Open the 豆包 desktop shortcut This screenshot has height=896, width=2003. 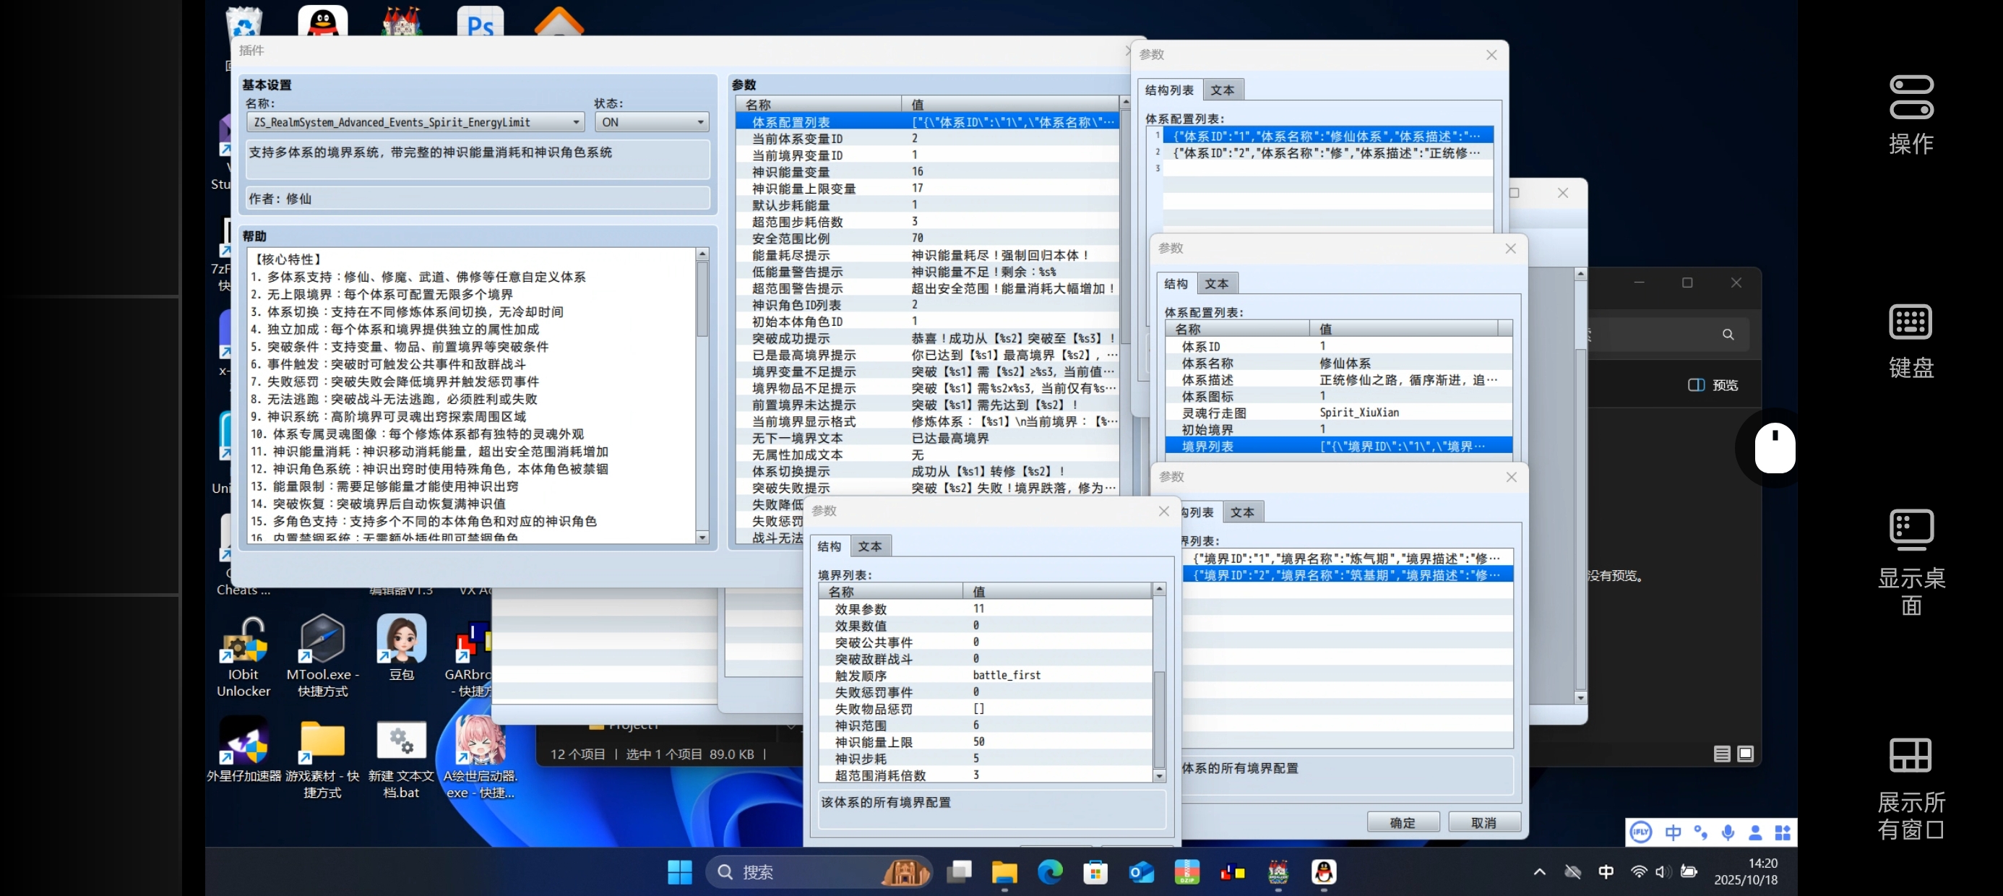tap(401, 649)
